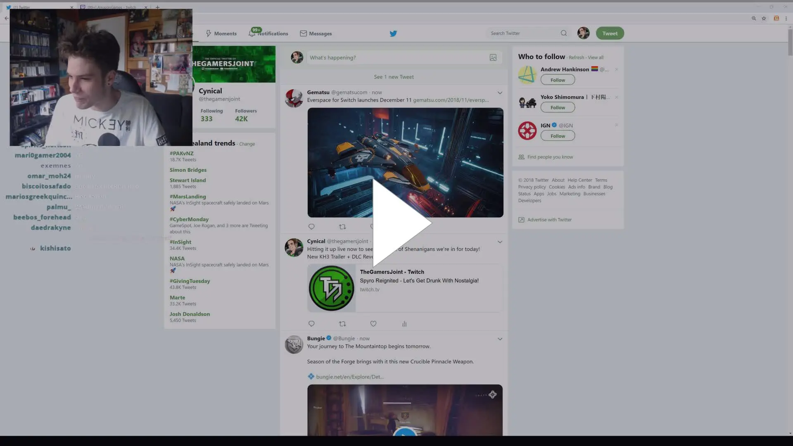Image resolution: width=793 pixels, height=446 pixels.
Task: Retweet the Gematsu Everspace tweet
Action: tap(342, 227)
